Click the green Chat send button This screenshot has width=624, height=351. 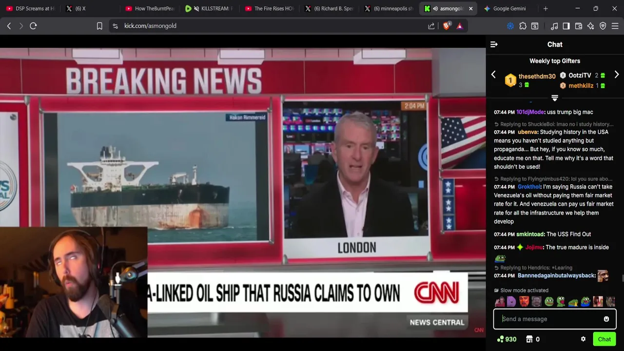604,339
